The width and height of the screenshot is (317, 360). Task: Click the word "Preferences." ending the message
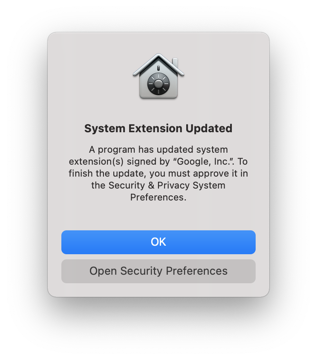(158, 197)
